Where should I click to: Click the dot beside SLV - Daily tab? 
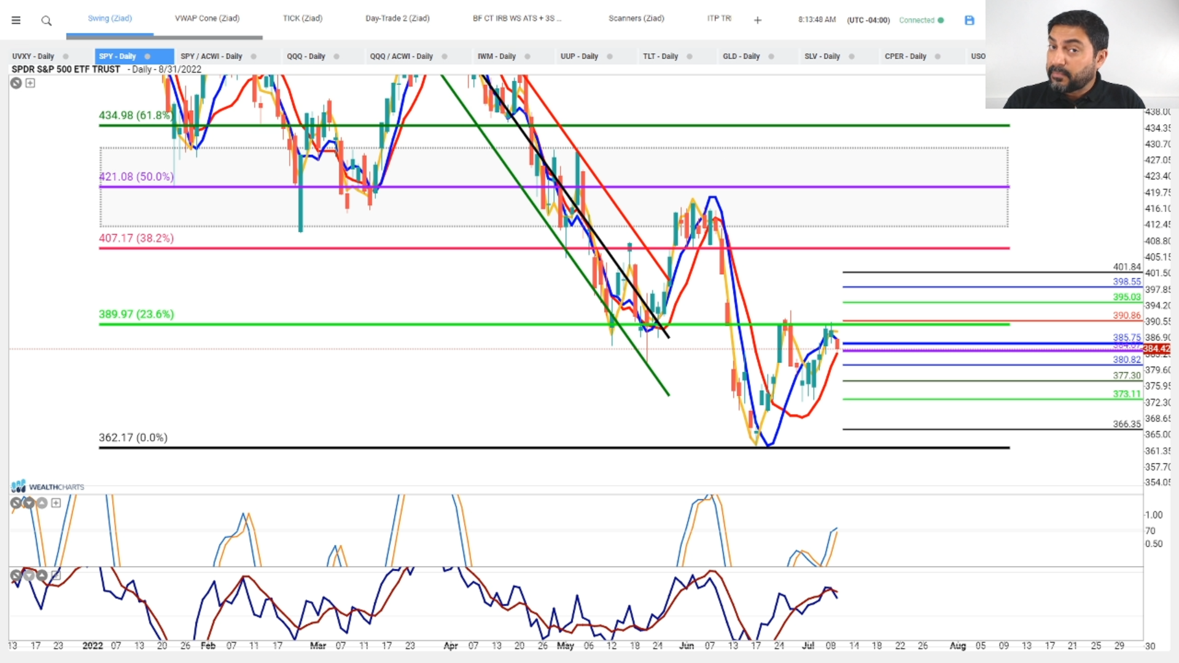852,56
